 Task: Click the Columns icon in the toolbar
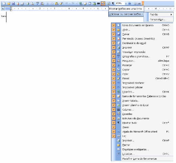point(98,3)
